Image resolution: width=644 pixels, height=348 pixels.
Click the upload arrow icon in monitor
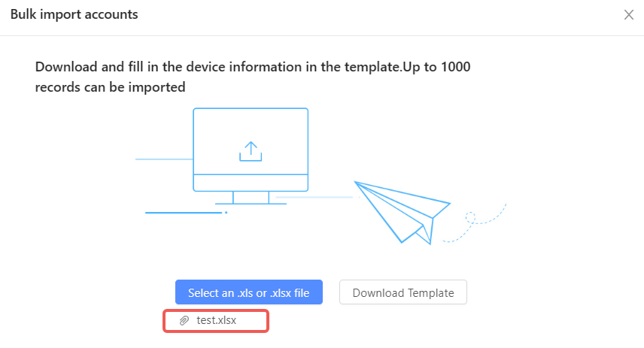pos(251,151)
